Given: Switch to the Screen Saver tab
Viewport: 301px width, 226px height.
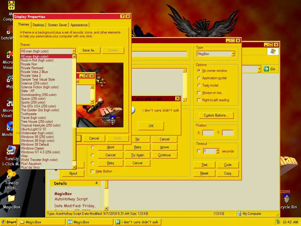Looking at the screenshot, I should pyautogui.click(x=57, y=25).
